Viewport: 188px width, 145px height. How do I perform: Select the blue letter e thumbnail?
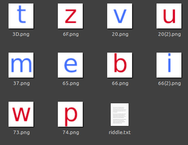pyautogui.click(x=70, y=65)
